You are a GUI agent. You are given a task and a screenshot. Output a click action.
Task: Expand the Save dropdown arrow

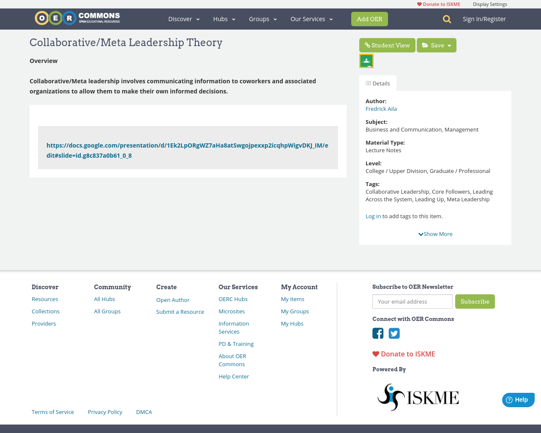coord(449,45)
